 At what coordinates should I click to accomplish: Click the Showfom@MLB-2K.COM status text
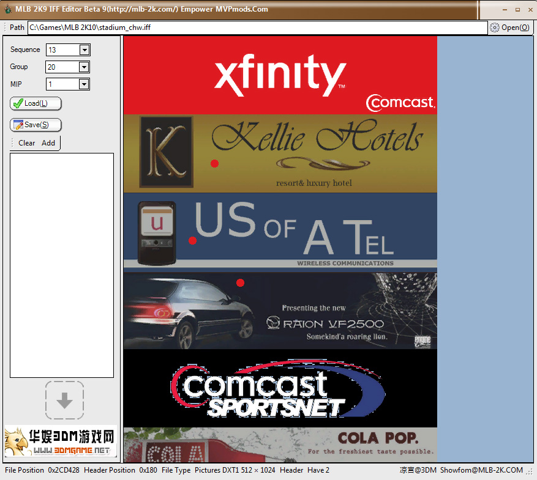481,470
